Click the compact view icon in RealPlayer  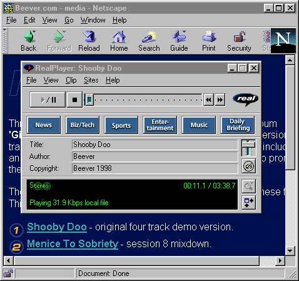248,202
